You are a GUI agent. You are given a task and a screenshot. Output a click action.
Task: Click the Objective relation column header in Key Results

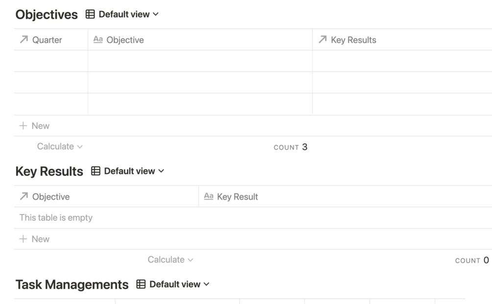tap(51, 196)
